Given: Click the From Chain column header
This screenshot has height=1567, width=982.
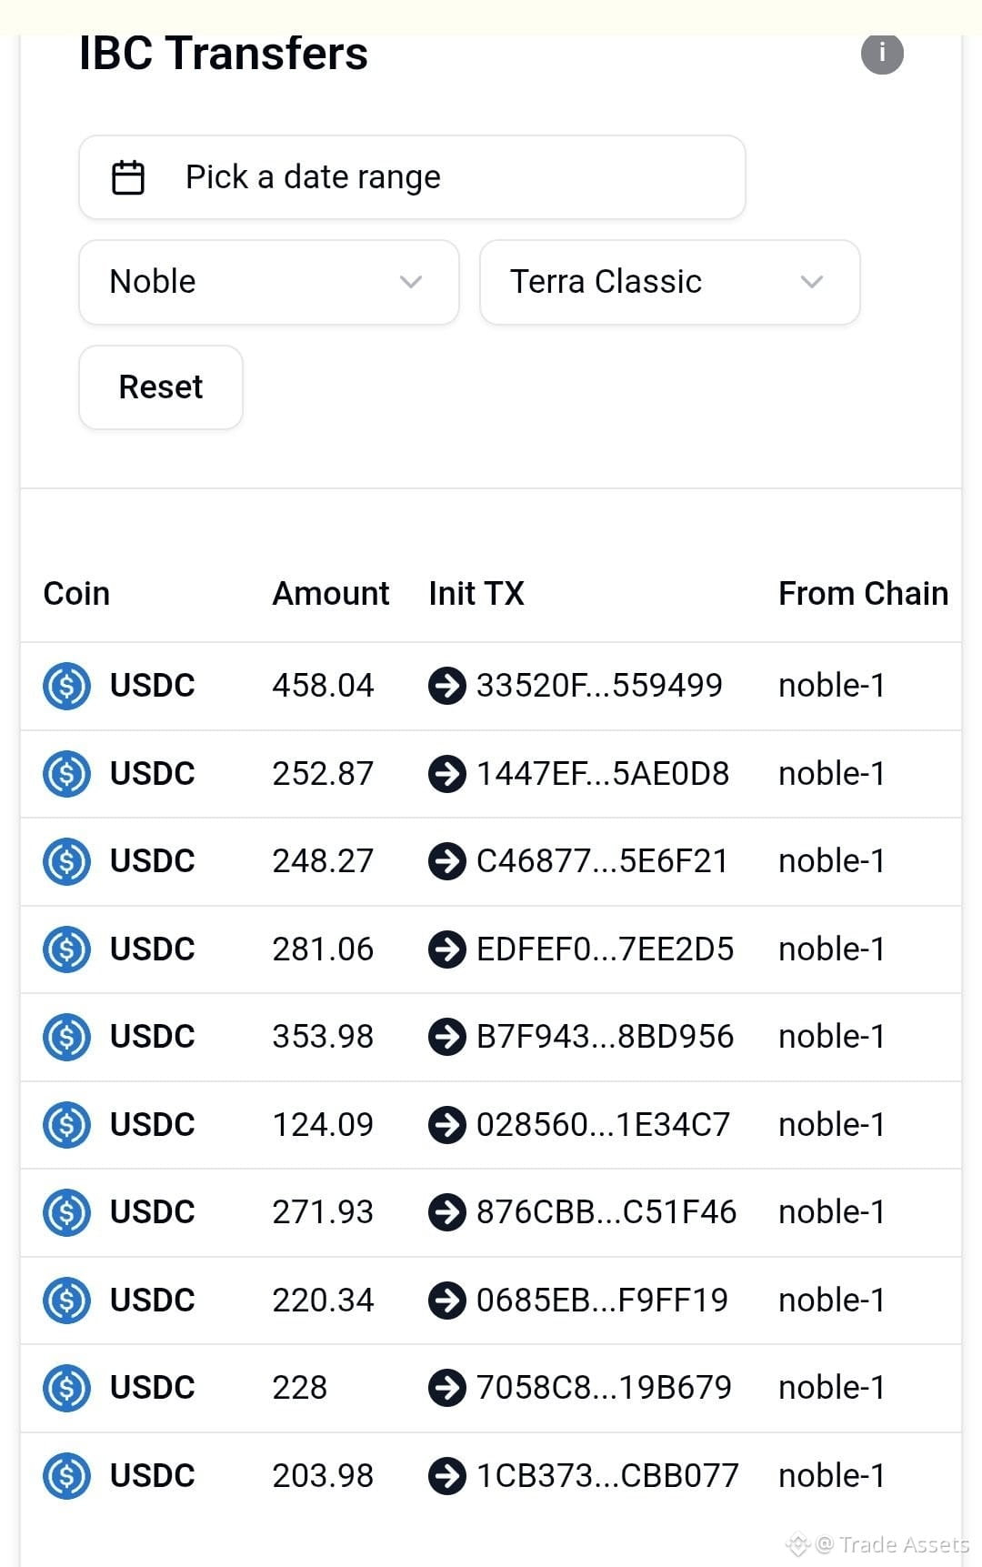Looking at the screenshot, I should 863,594.
